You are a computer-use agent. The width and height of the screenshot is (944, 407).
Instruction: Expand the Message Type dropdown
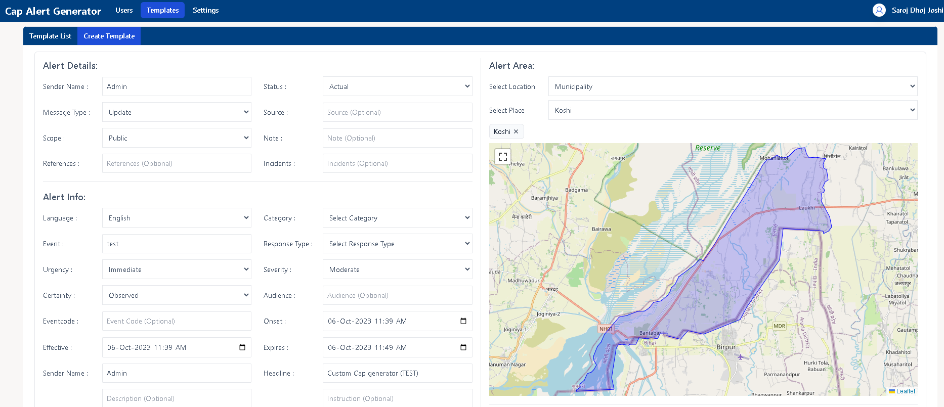pos(177,112)
